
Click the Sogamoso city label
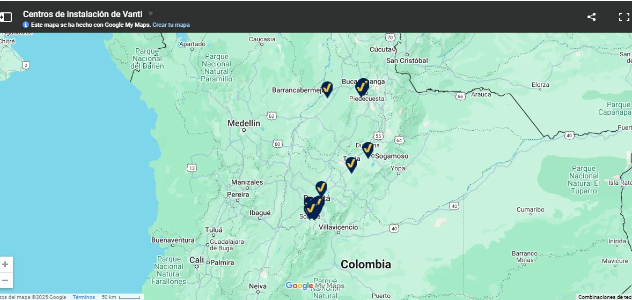pos(391,156)
